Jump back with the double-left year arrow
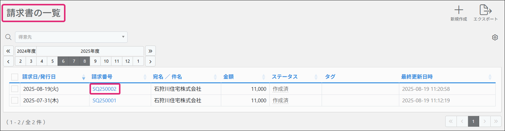Screen dimensions: 505x131 (8, 51)
